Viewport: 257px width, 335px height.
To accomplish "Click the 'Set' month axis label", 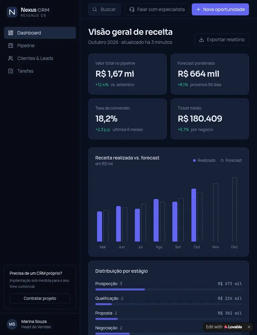I will [x=178, y=247].
